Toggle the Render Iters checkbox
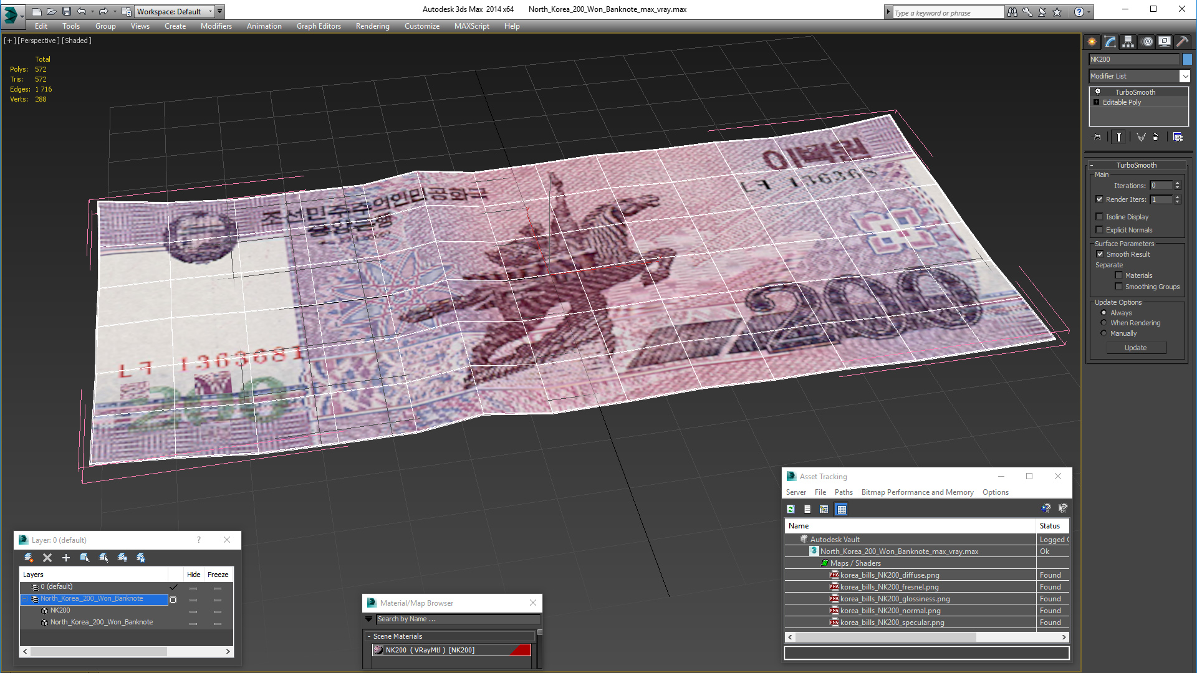Viewport: 1197px width, 673px height. point(1099,199)
